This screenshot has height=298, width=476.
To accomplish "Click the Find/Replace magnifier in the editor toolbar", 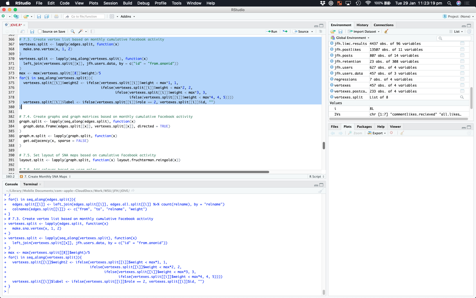I will tap(73, 32).
